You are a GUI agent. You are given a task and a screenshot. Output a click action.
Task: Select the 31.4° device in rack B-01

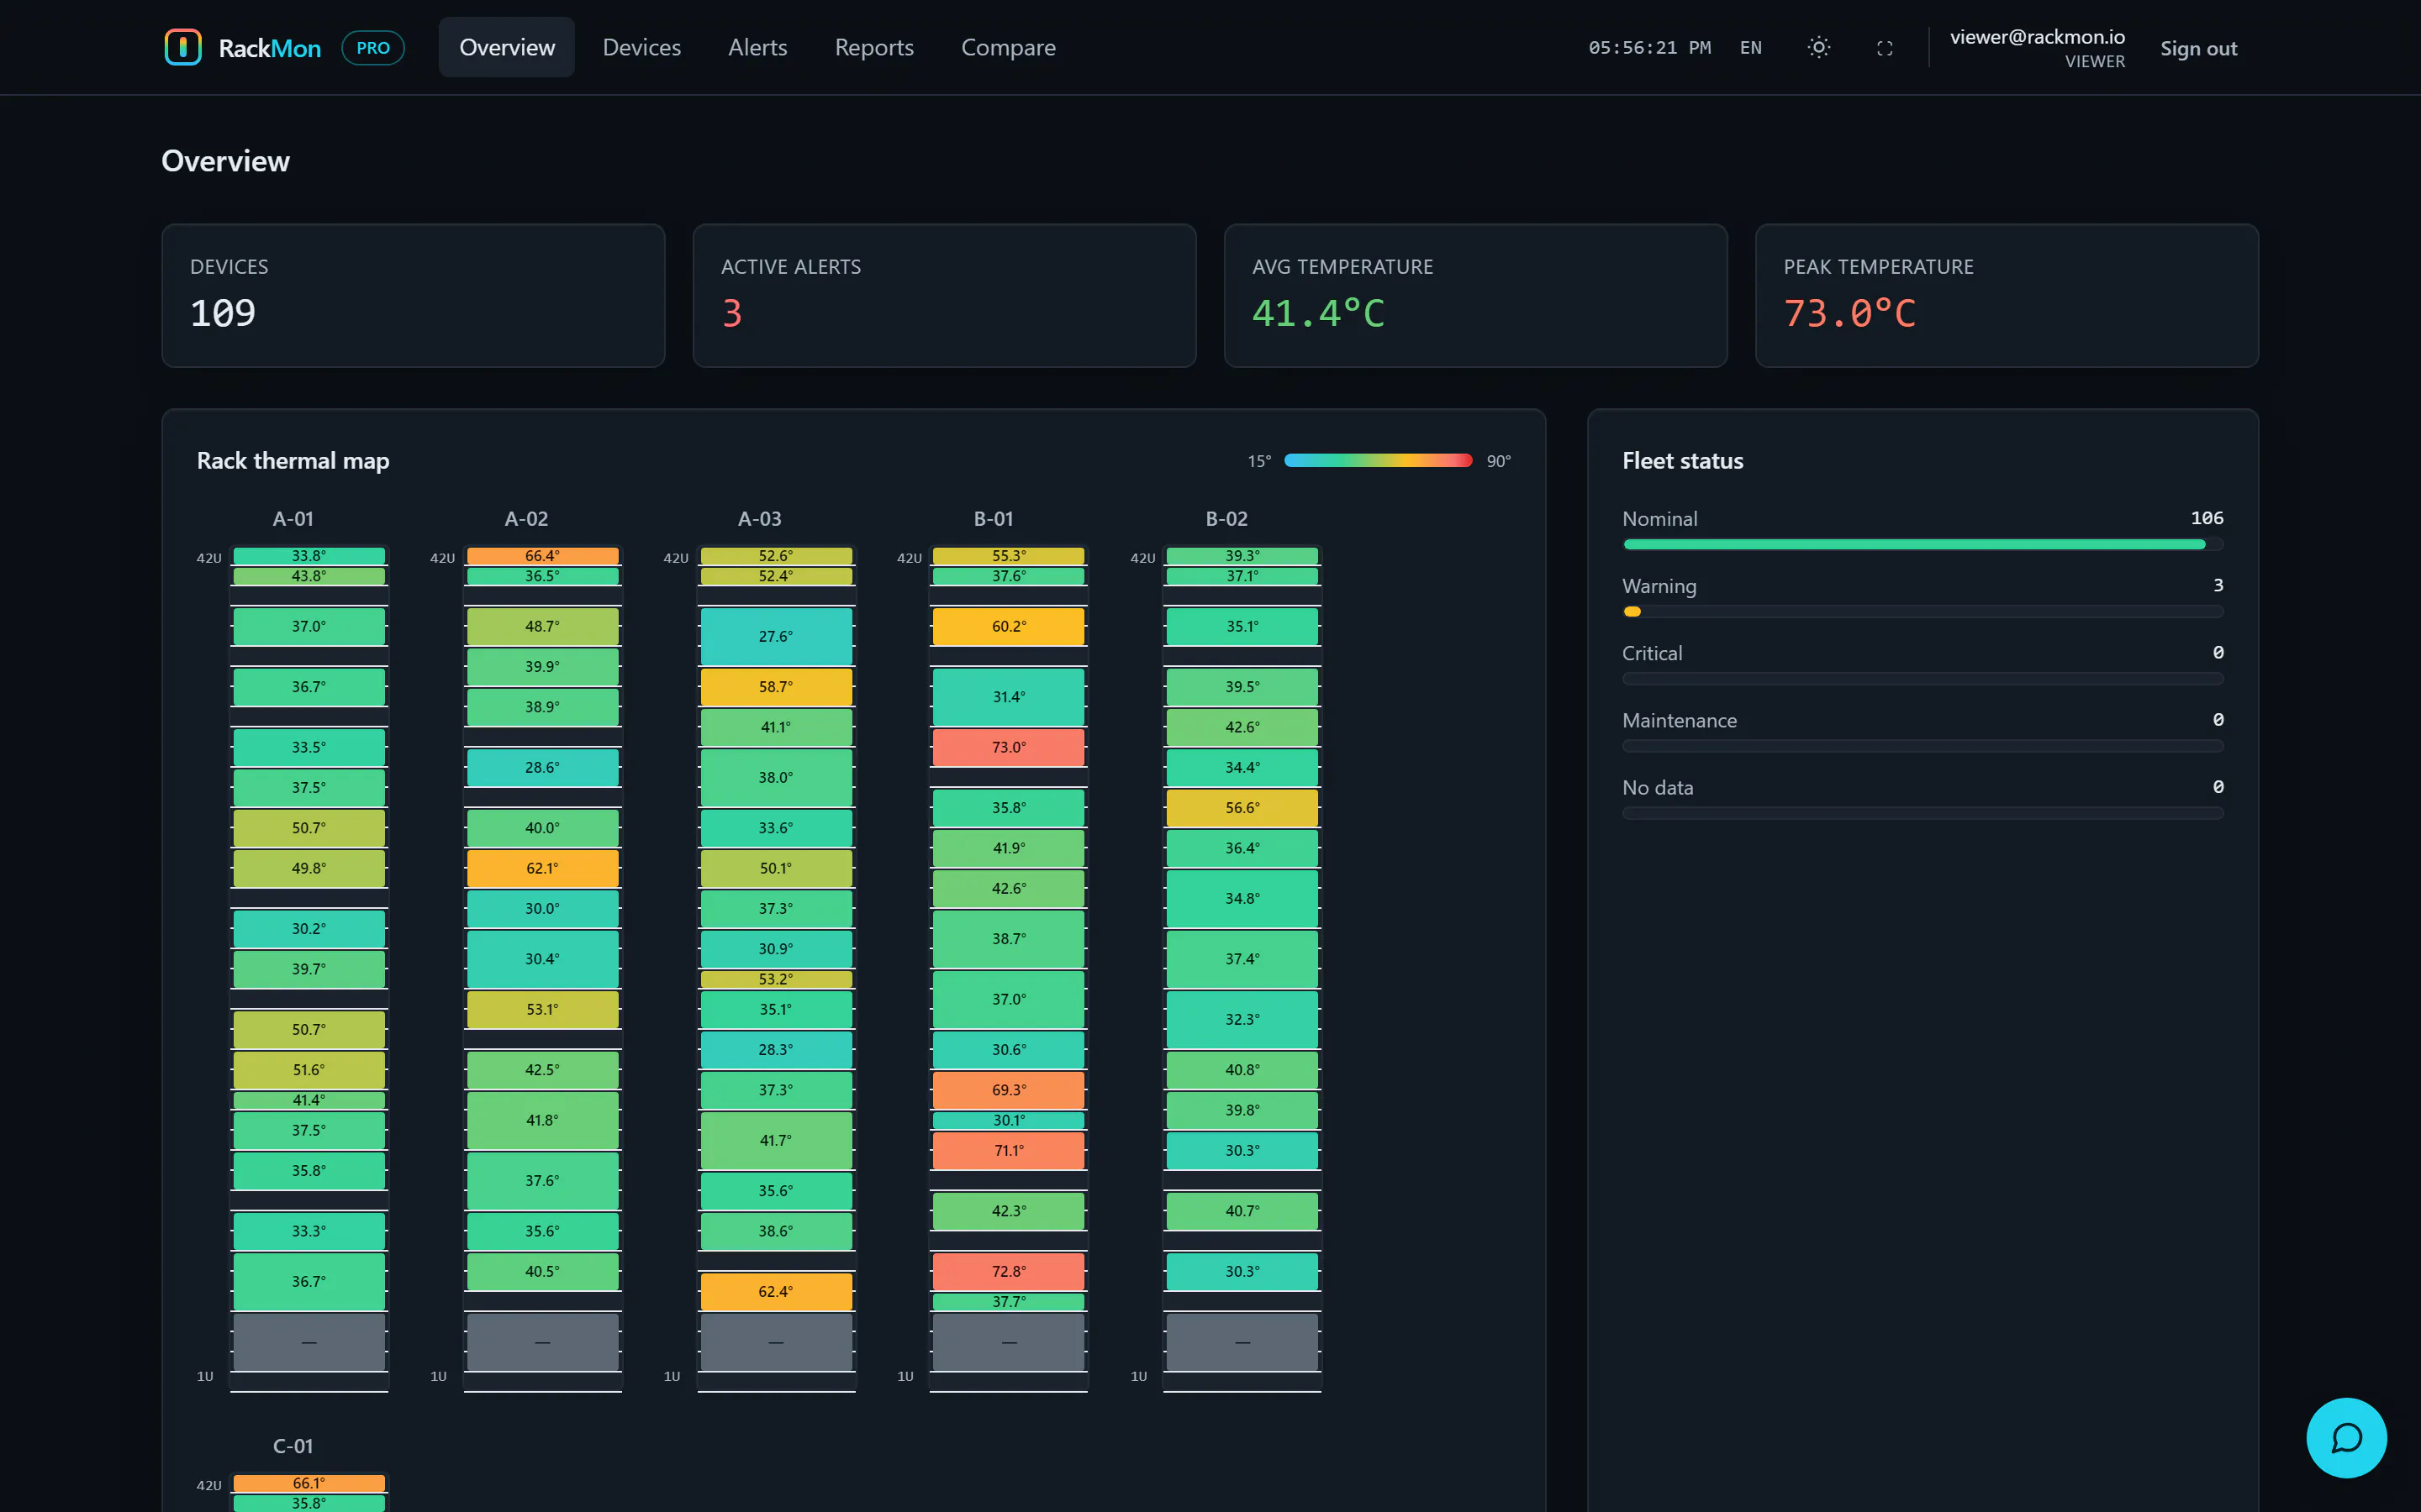point(1009,697)
